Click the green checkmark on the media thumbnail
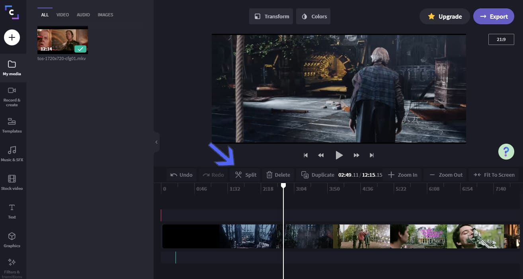Screen dimensions: 523x279 pos(80,49)
